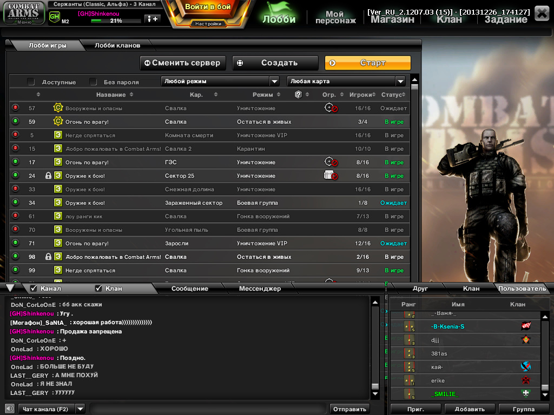Click the room list scrollbar thumb
The width and height of the screenshot is (554, 415).
(415, 87)
